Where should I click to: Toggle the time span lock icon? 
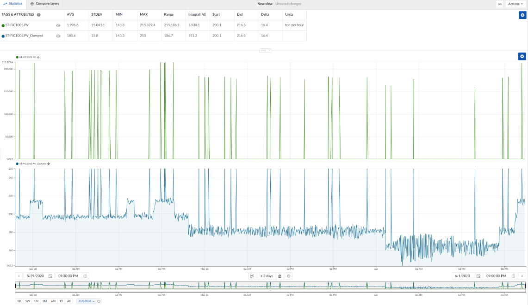point(280,276)
